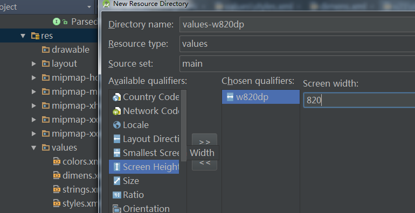Click the Android Studio dialog title icon
The image size is (415, 213).
[106, 4]
